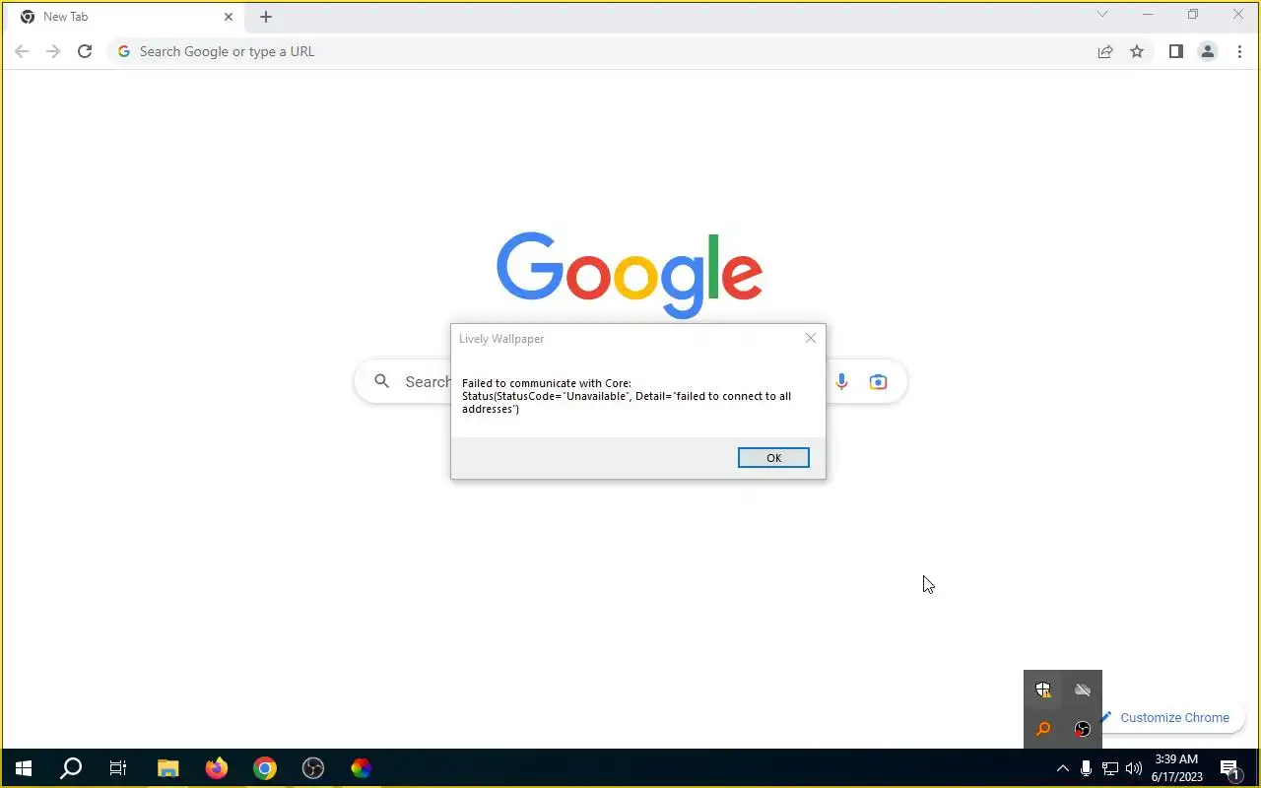Click the 'Failed to communicate with Core' message
Image resolution: width=1261 pixels, height=788 pixels.
627,396
